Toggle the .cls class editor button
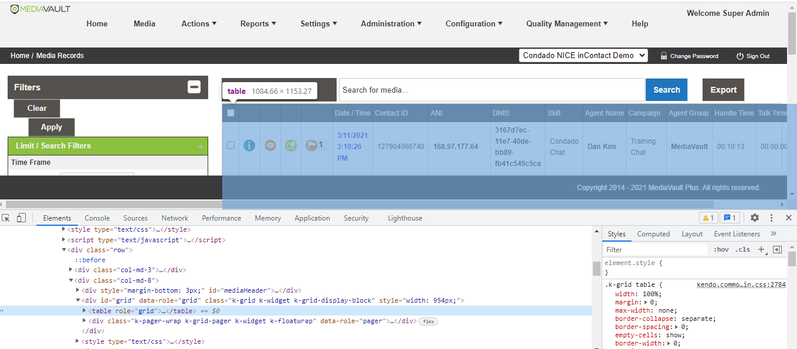This screenshot has width=797, height=349. tap(742, 249)
